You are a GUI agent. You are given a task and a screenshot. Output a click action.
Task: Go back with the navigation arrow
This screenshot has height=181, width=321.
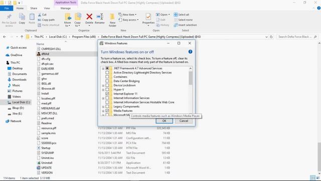pyautogui.click(x=5, y=37)
